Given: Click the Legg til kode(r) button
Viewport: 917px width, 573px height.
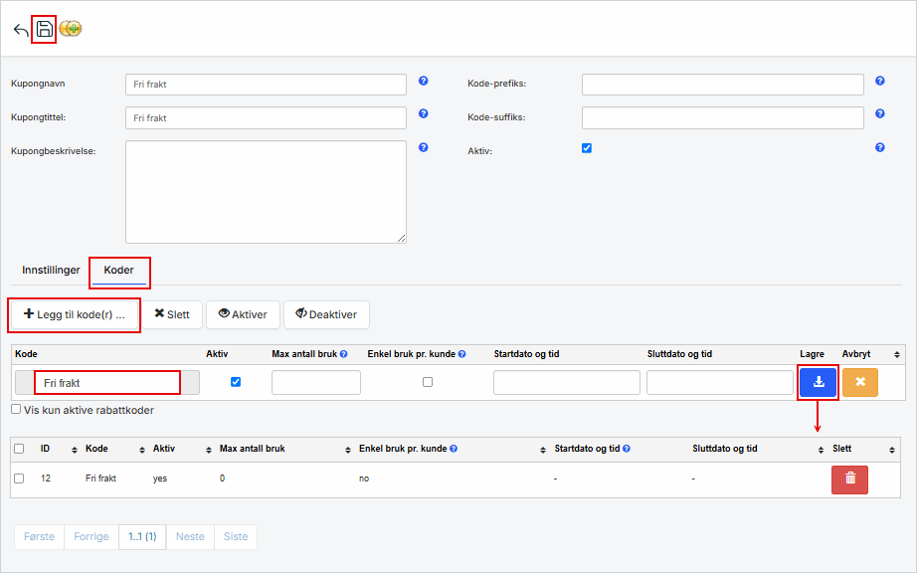Looking at the screenshot, I should [75, 314].
